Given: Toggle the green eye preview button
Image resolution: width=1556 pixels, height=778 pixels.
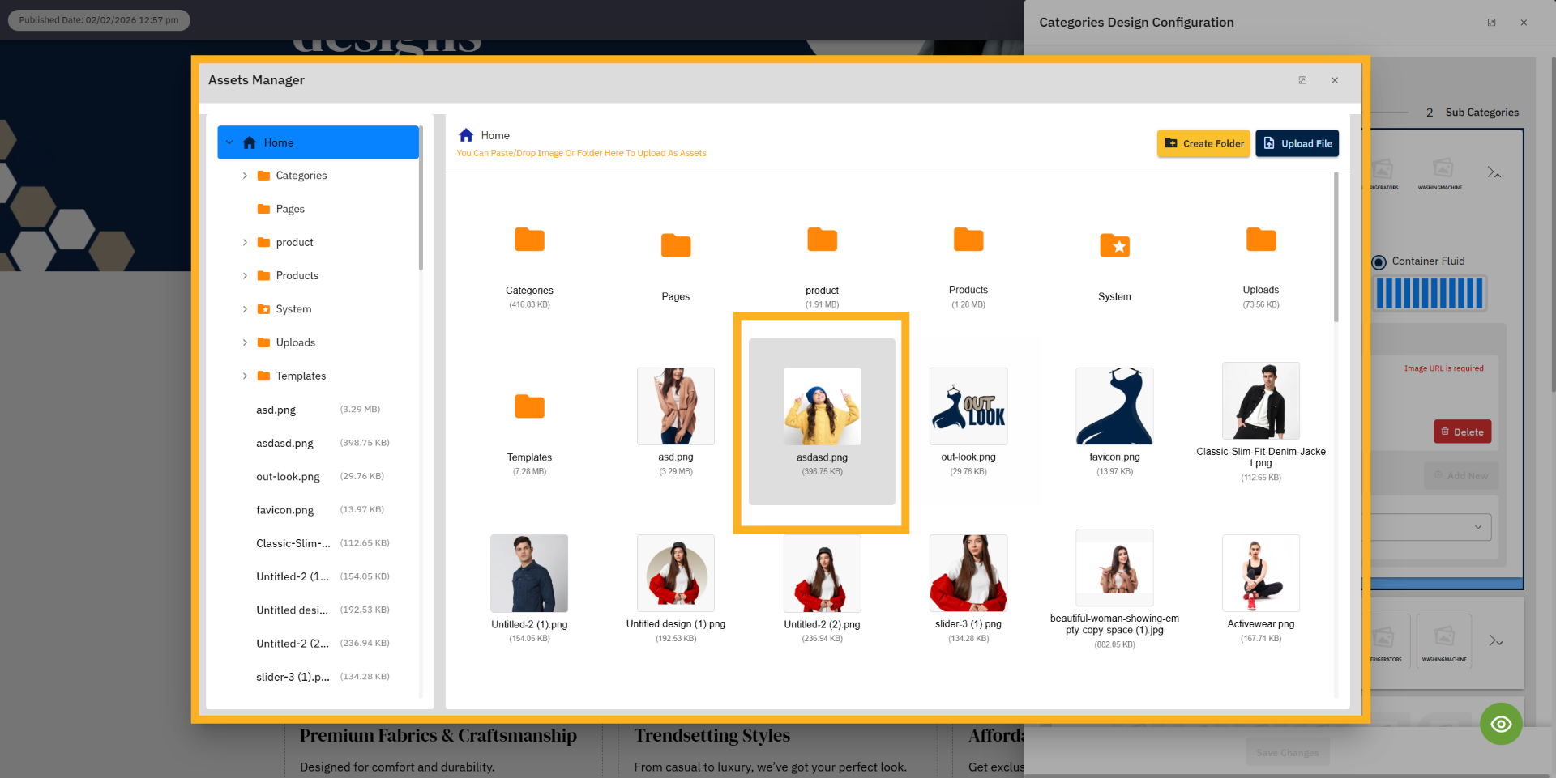Looking at the screenshot, I should (x=1501, y=724).
